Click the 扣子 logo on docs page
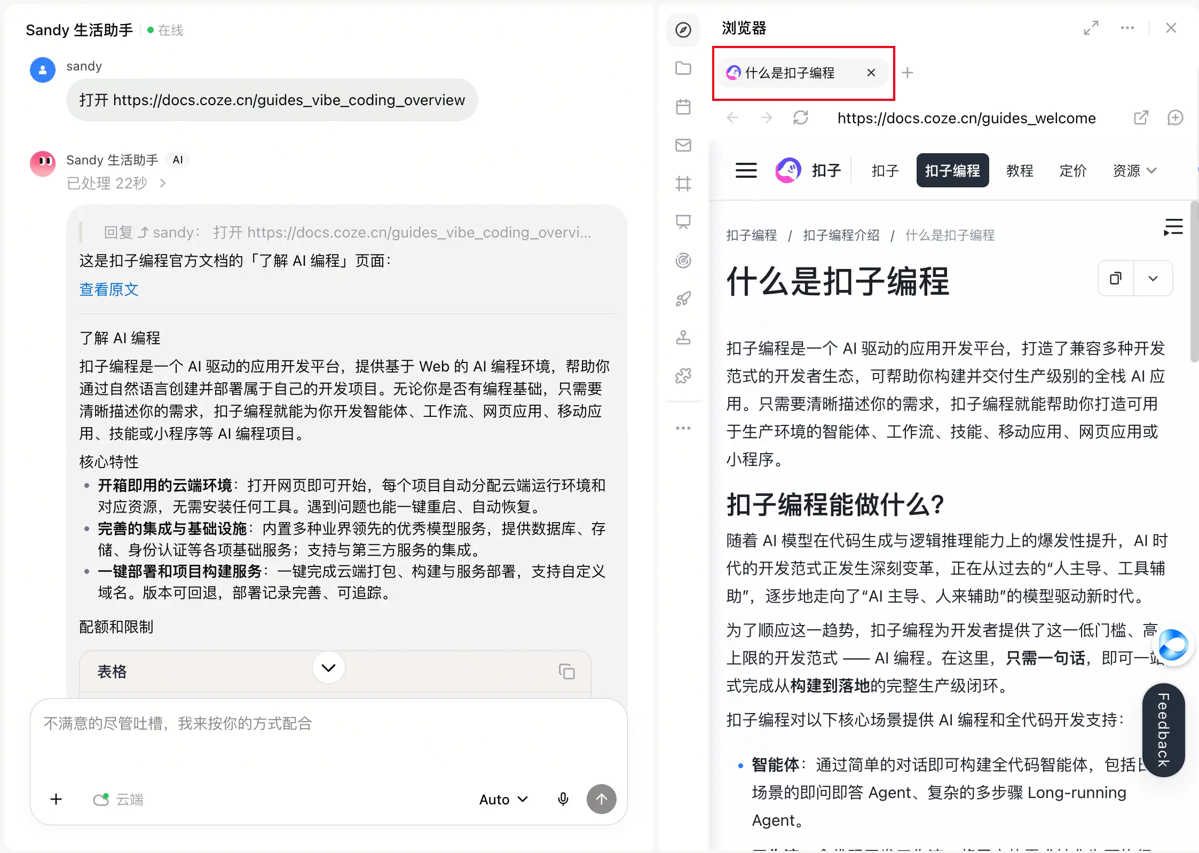Viewport: 1199px width, 853px height. coord(808,170)
